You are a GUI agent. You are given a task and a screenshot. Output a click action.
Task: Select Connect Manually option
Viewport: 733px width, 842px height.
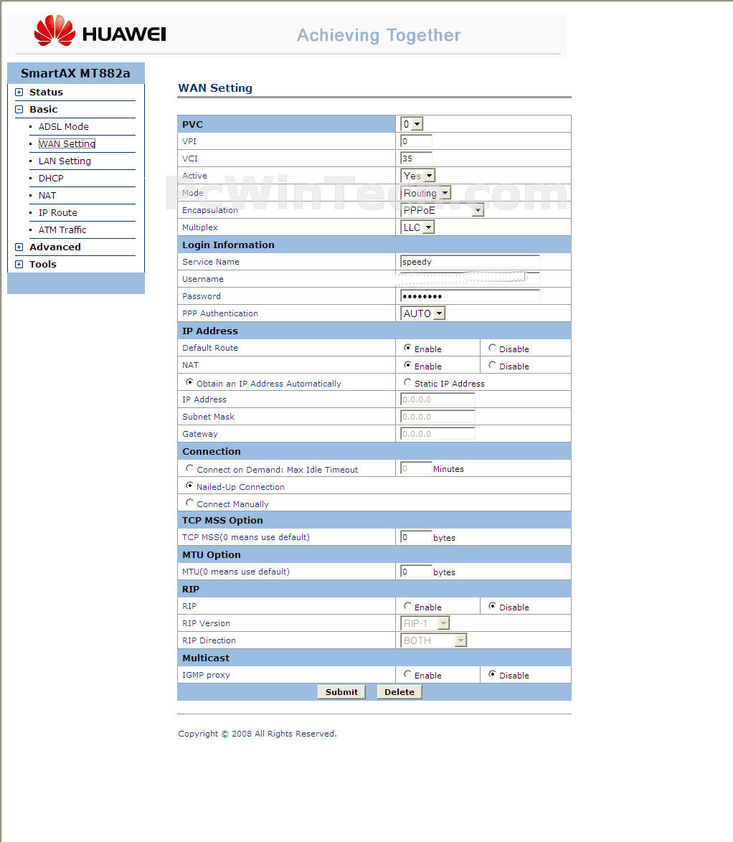coord(189,503)
